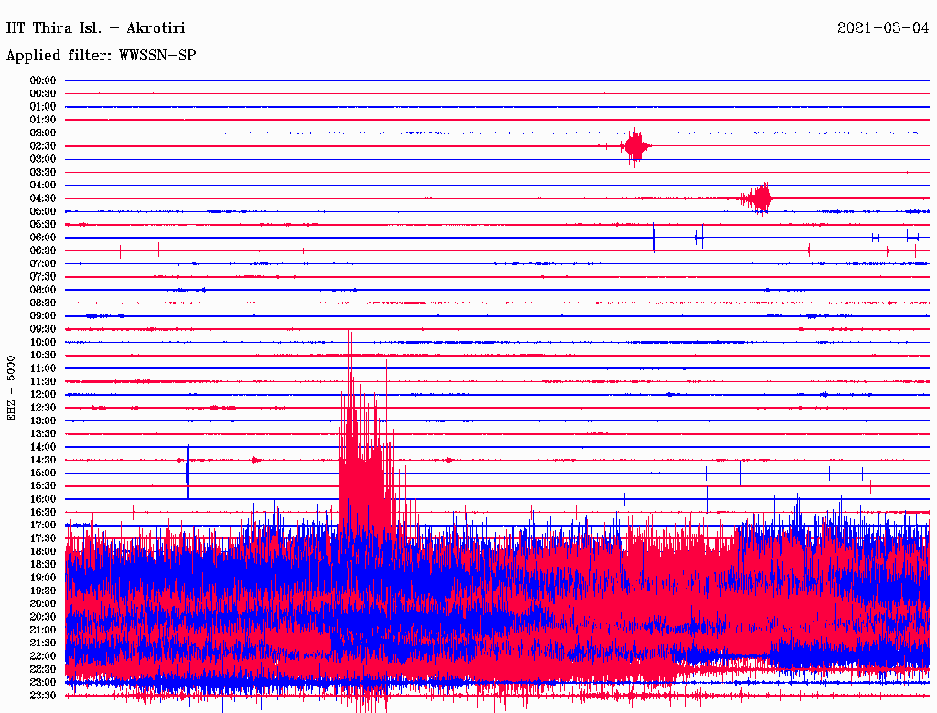The width and height of the screenshot is (937, 713).
Task: Click the 22:00 time label
Action: click(43, 656)
